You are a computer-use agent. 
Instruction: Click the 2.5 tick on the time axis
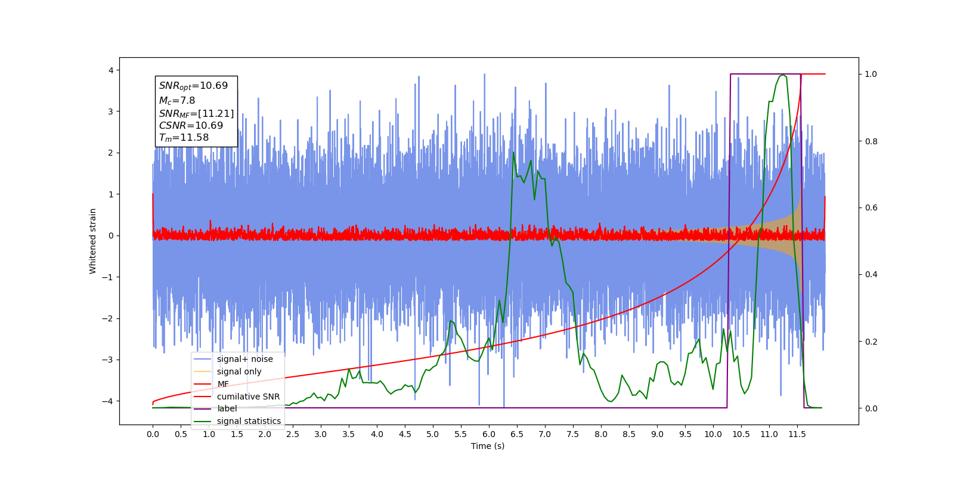(x=293, y=434)
